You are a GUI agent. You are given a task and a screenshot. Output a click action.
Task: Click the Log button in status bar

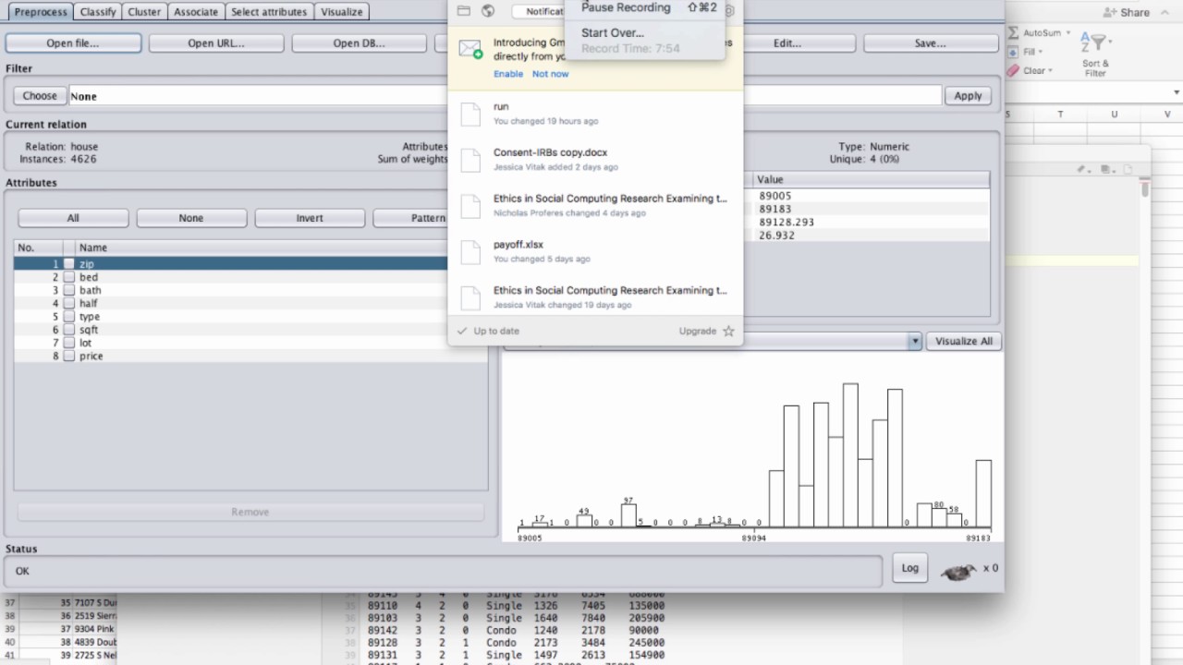[x=910, y=569]
